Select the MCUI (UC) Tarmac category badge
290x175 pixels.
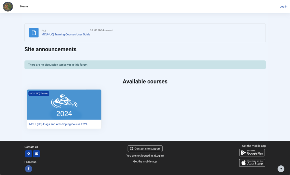[39, 93]
